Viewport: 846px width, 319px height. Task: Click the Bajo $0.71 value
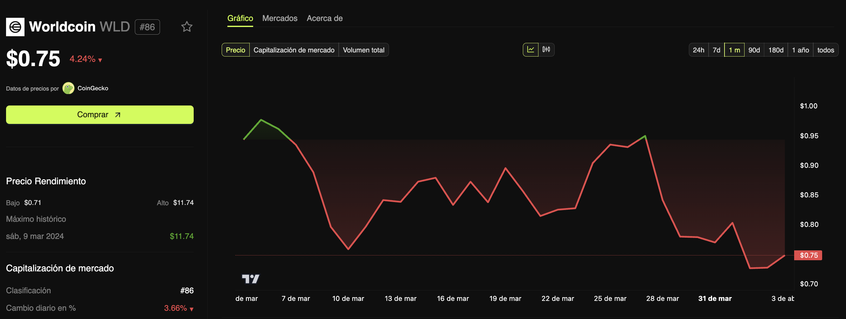pos(32,203)
